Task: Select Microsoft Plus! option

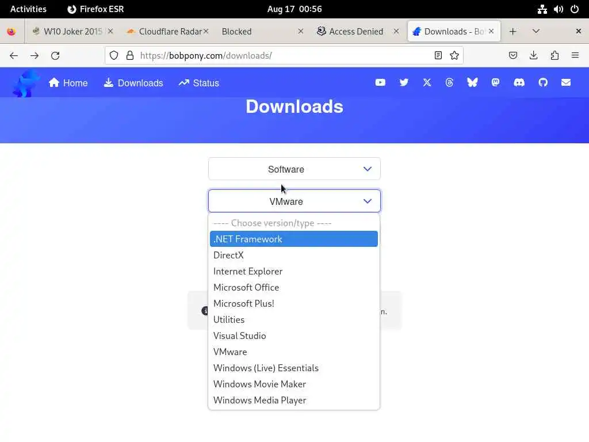Action: tap(294, 304)
